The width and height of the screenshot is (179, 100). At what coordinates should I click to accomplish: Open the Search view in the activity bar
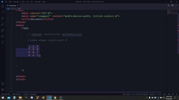(3, 12)
